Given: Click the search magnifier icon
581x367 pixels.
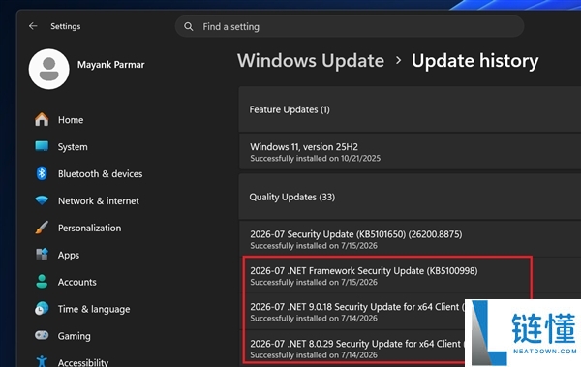Looking at the screenshot, I should pyautogui.click(x=189, y=27).
